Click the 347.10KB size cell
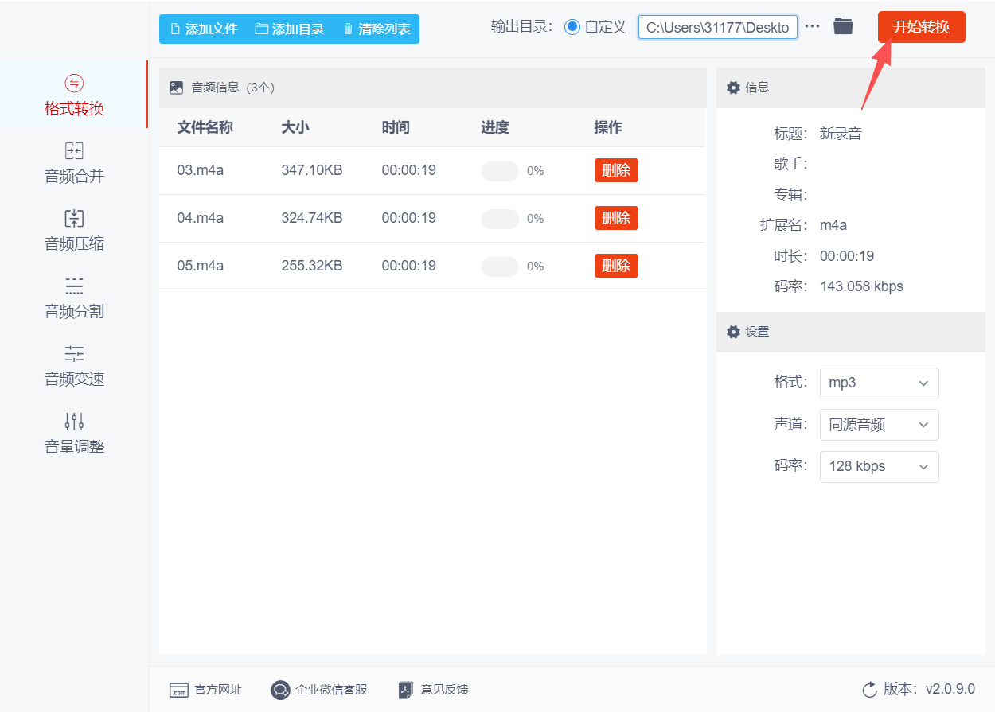The width and height of the screenshot is (995, 712). [x=312, y=170]
